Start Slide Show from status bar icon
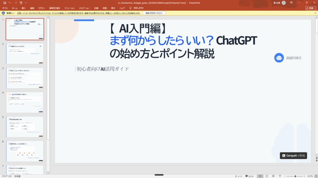 click(280, 176)
